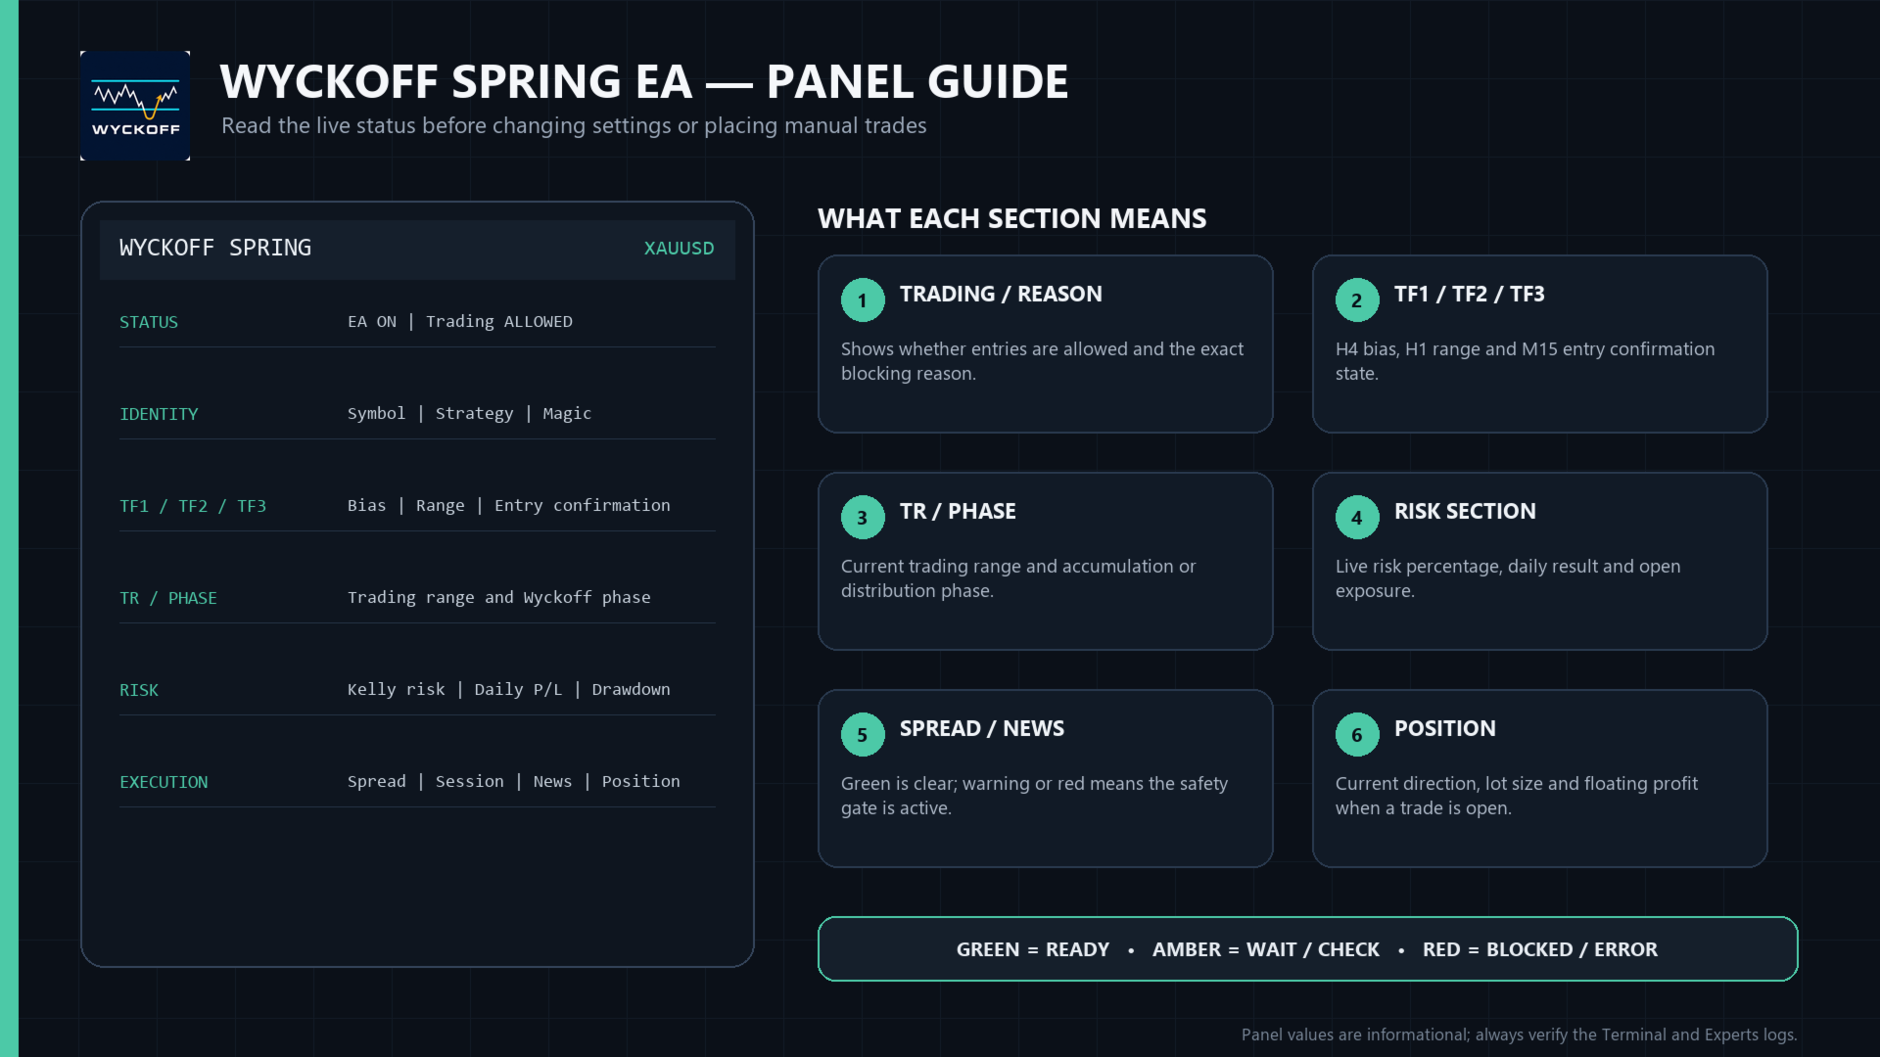The height and width of the screenshot is (1057, 1880).
Task: Click the number 4 Risk Section badge
Action: pos(1357,518)
